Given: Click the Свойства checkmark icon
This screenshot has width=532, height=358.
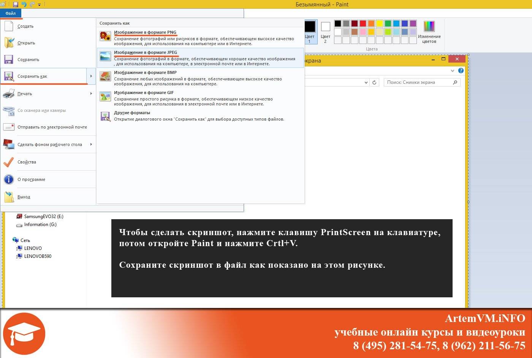Looking at the screenshot, I should tap(9, 162).
